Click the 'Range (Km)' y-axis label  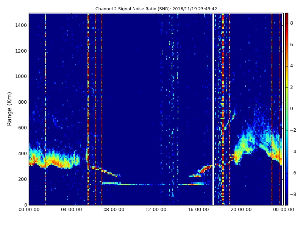coord(9,109)
